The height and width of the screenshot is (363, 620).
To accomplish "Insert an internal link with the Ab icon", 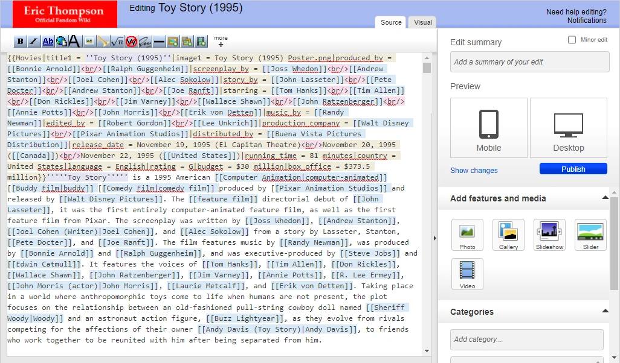I will [48, 41].
